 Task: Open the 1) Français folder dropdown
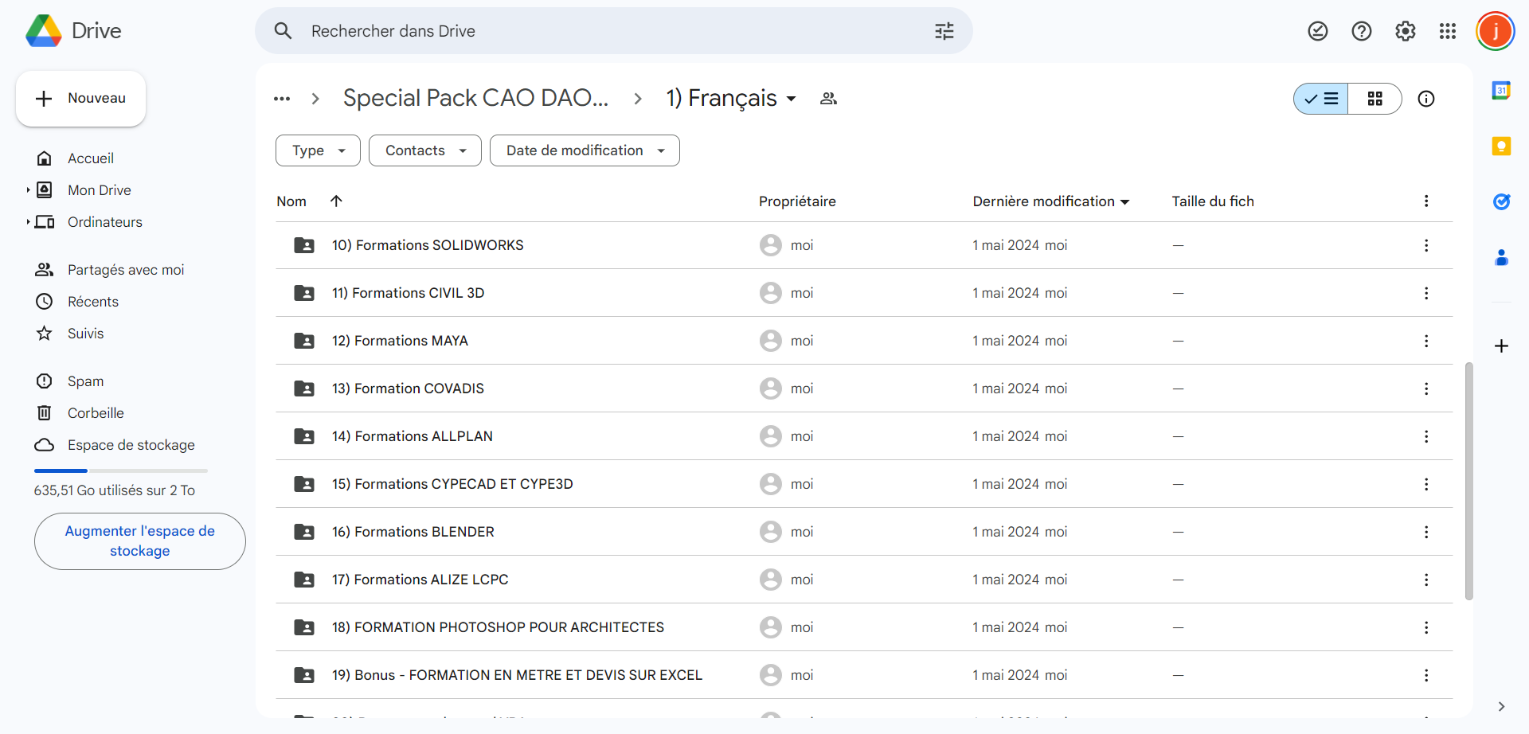(732, 99)
